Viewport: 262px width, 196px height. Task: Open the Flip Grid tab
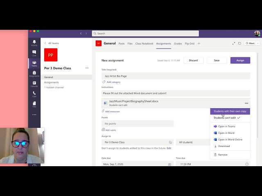[x=190, y=44]
